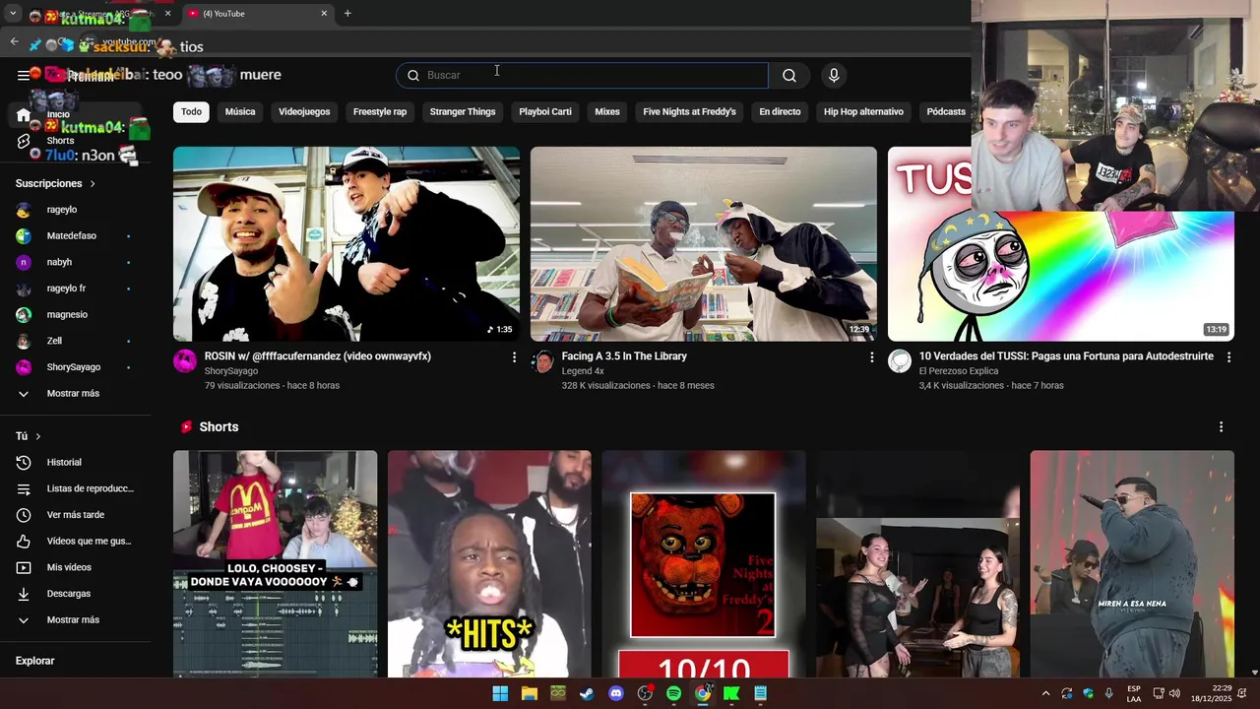Show hidden system tray icons
The image size is (1260, 709).
tap(1045, 694)
